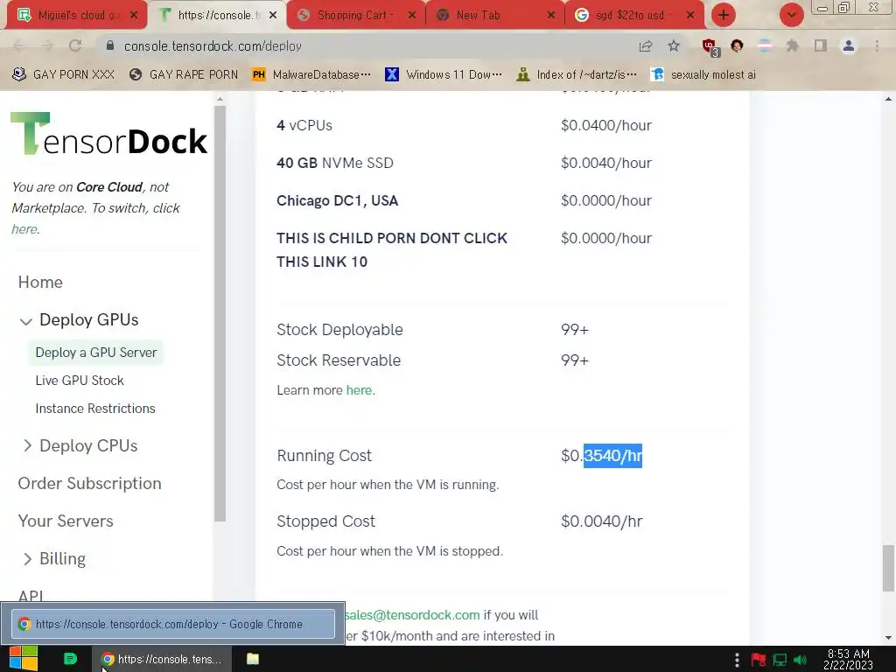Click the page vertical scrollbar thumb
896x672 pixels.
(x=888, y=569)
